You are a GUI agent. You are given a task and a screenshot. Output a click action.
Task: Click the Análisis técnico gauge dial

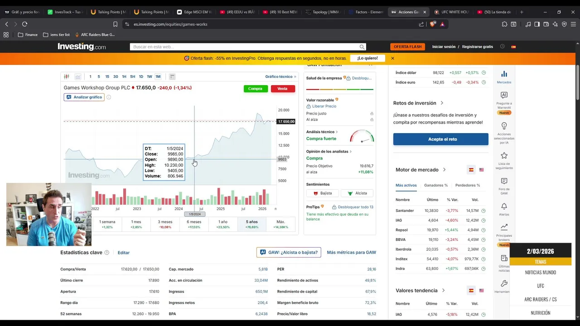pos(362,136)
